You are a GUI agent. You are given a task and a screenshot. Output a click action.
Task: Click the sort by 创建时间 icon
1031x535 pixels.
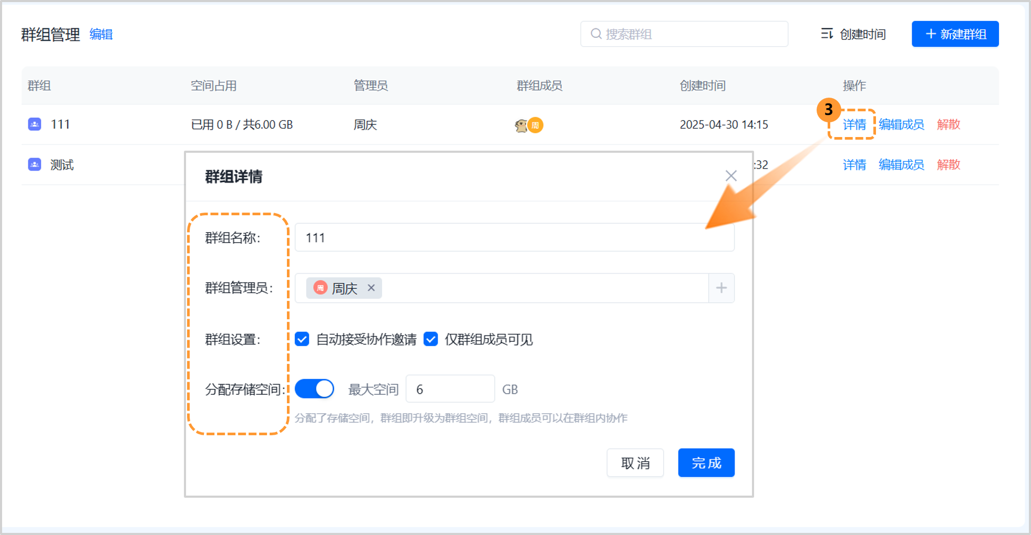[827, 34]
